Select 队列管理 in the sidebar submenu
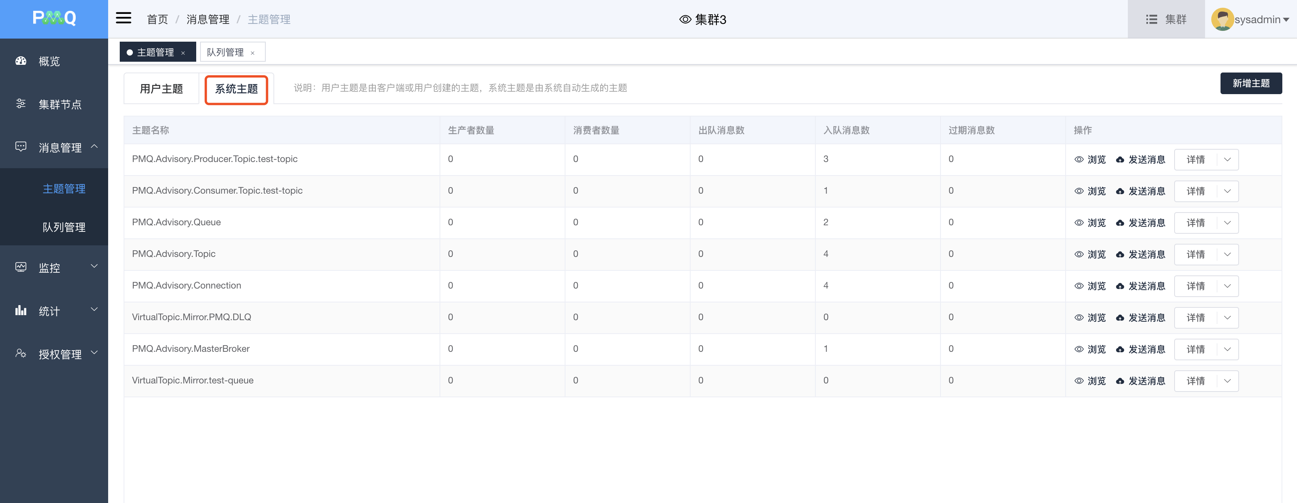The width and height of the screenshot is (1297, 503). pyautogui.click(x=64, y=227)
